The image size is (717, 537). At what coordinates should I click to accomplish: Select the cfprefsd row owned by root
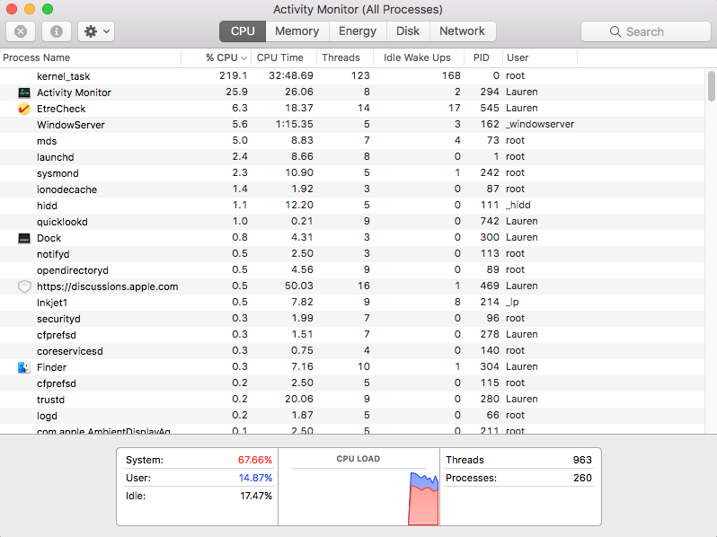click(x=352, y=383)
